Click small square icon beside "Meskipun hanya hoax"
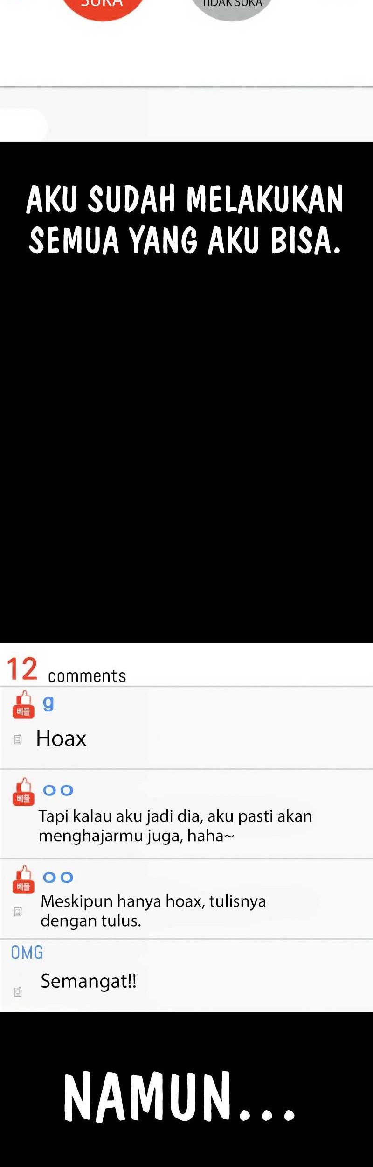The image size is (373, 1167). (x=18, y=911)
